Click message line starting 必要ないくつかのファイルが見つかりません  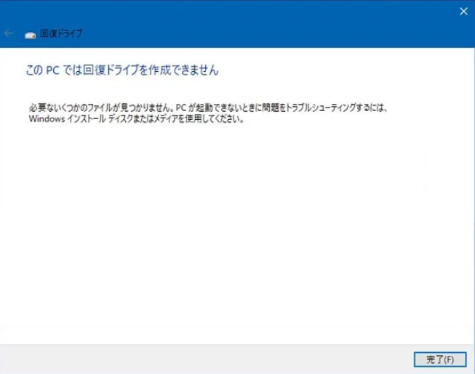point(209,107)
